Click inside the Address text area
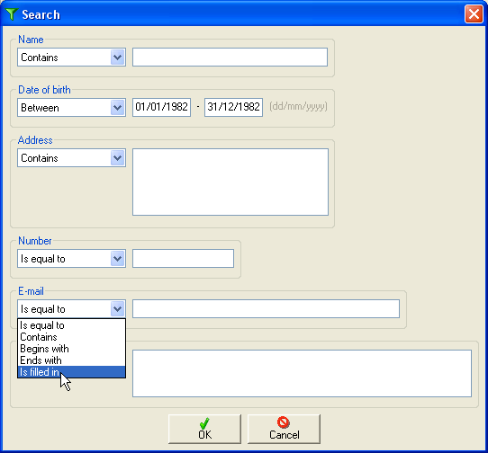 230,182
